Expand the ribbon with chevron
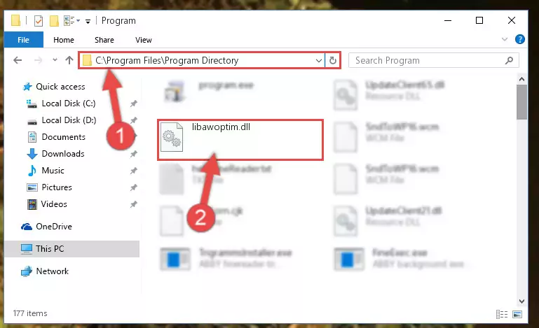 (x=504, y=39)
